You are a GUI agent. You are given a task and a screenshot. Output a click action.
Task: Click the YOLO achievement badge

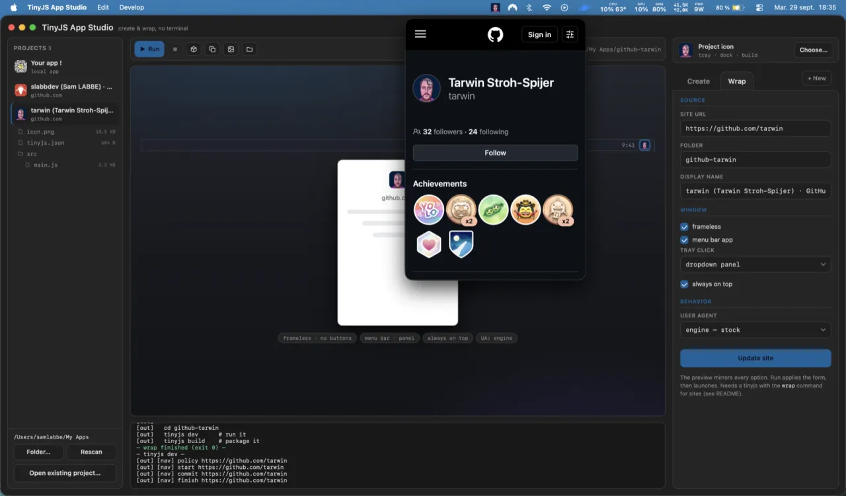pyautogui.click(x=428, y=210)
